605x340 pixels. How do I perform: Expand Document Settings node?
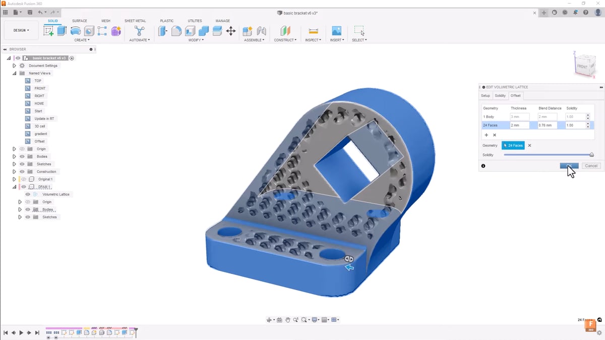click(14, 66)
